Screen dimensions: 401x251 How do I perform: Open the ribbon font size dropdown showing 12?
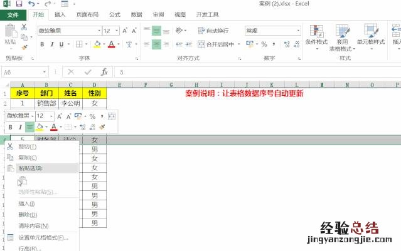point(117,31)
